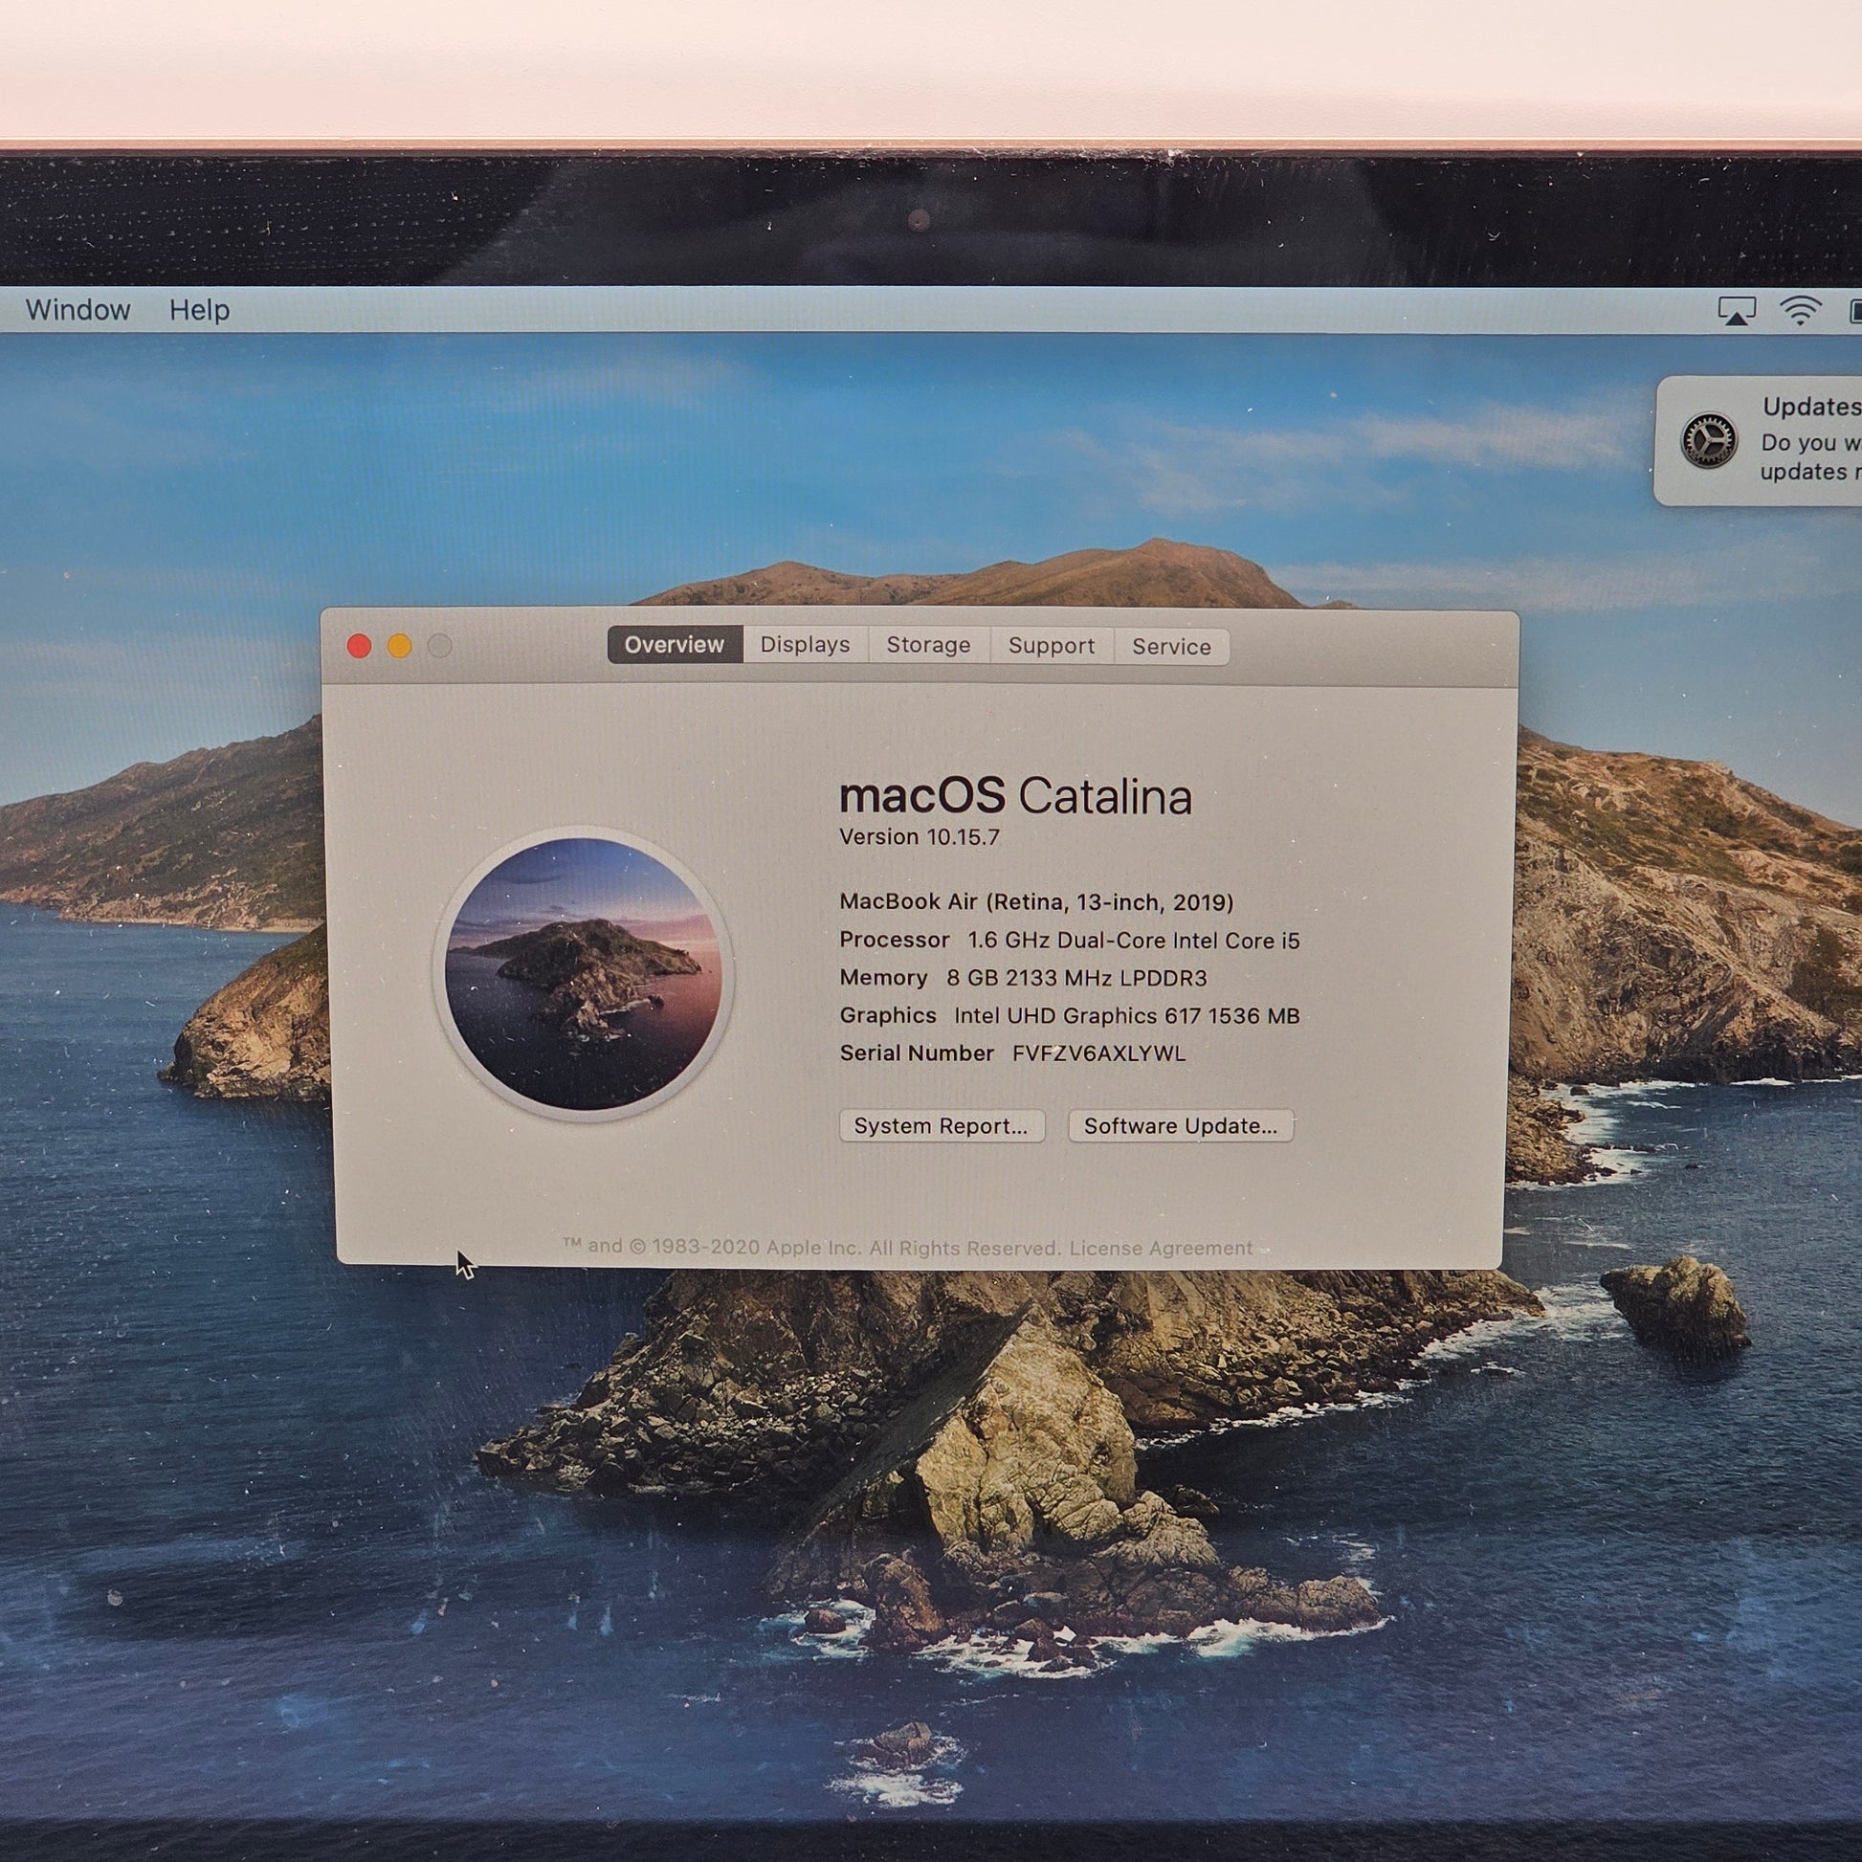Switch to the Displays tab
The height and width of the screenshot is (1862, 1862).
805,645
